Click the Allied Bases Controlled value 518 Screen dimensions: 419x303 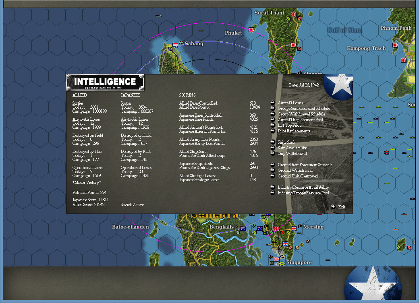coord(253,103)
